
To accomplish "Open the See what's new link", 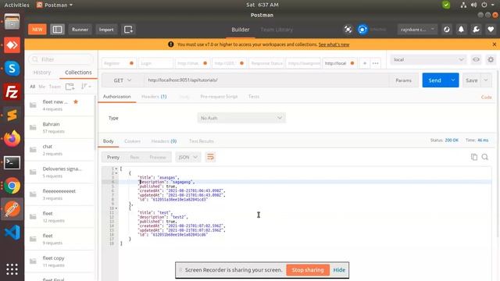I will pyautogui.click(x=334, y=44).
